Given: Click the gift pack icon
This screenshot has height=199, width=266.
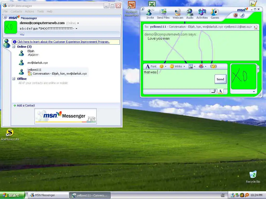Looking at the screenshot, I should [x=201, y=66].
